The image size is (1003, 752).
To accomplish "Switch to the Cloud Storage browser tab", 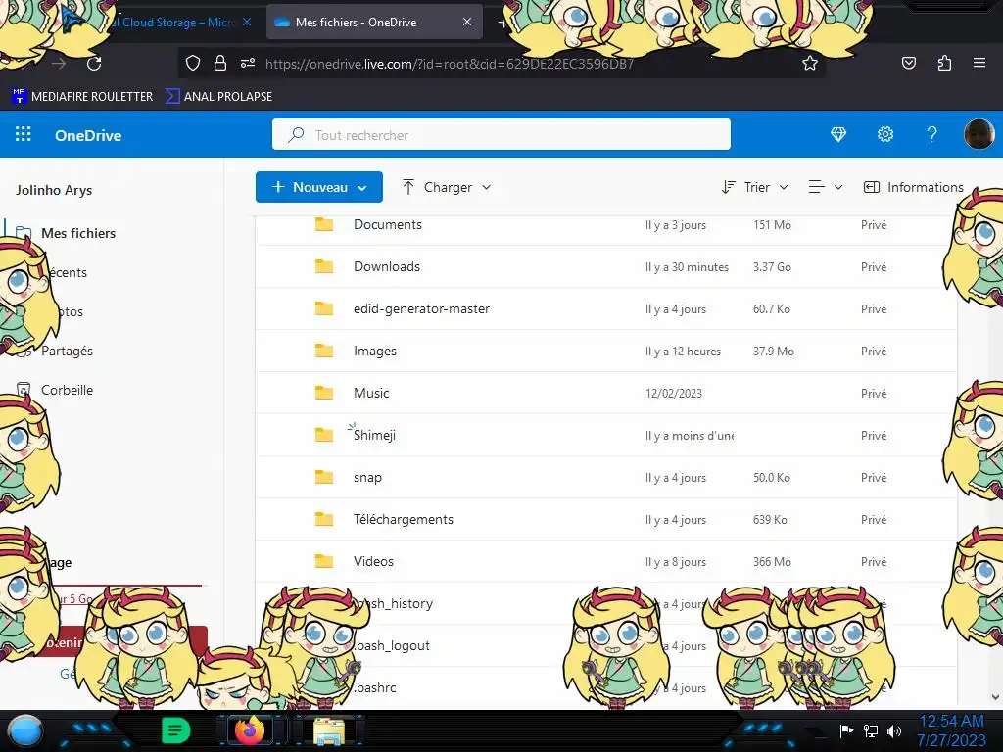I will [x=172, y=22].
